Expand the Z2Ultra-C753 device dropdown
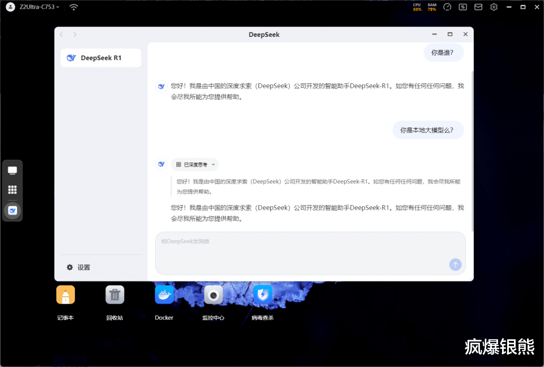 tap(40, 7)
